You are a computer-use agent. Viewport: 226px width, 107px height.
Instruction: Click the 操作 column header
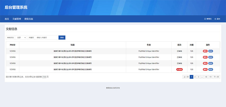point(208,45)
